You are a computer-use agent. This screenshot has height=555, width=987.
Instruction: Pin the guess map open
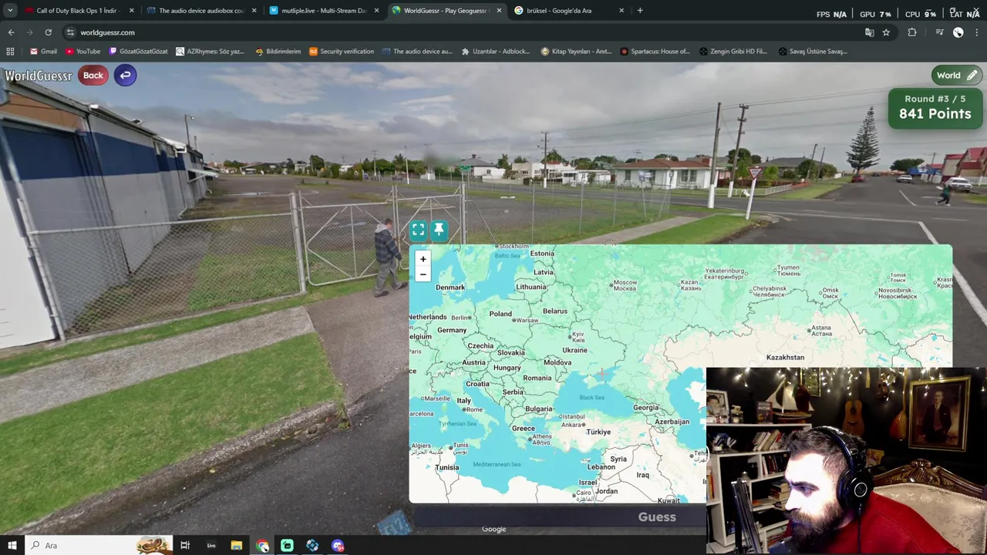click(439, 229)
